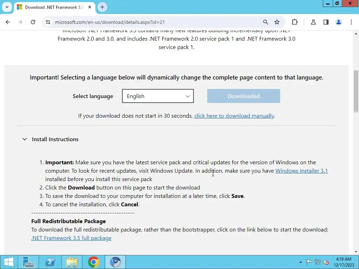Open a new tab with plus button

click(102, 7)
